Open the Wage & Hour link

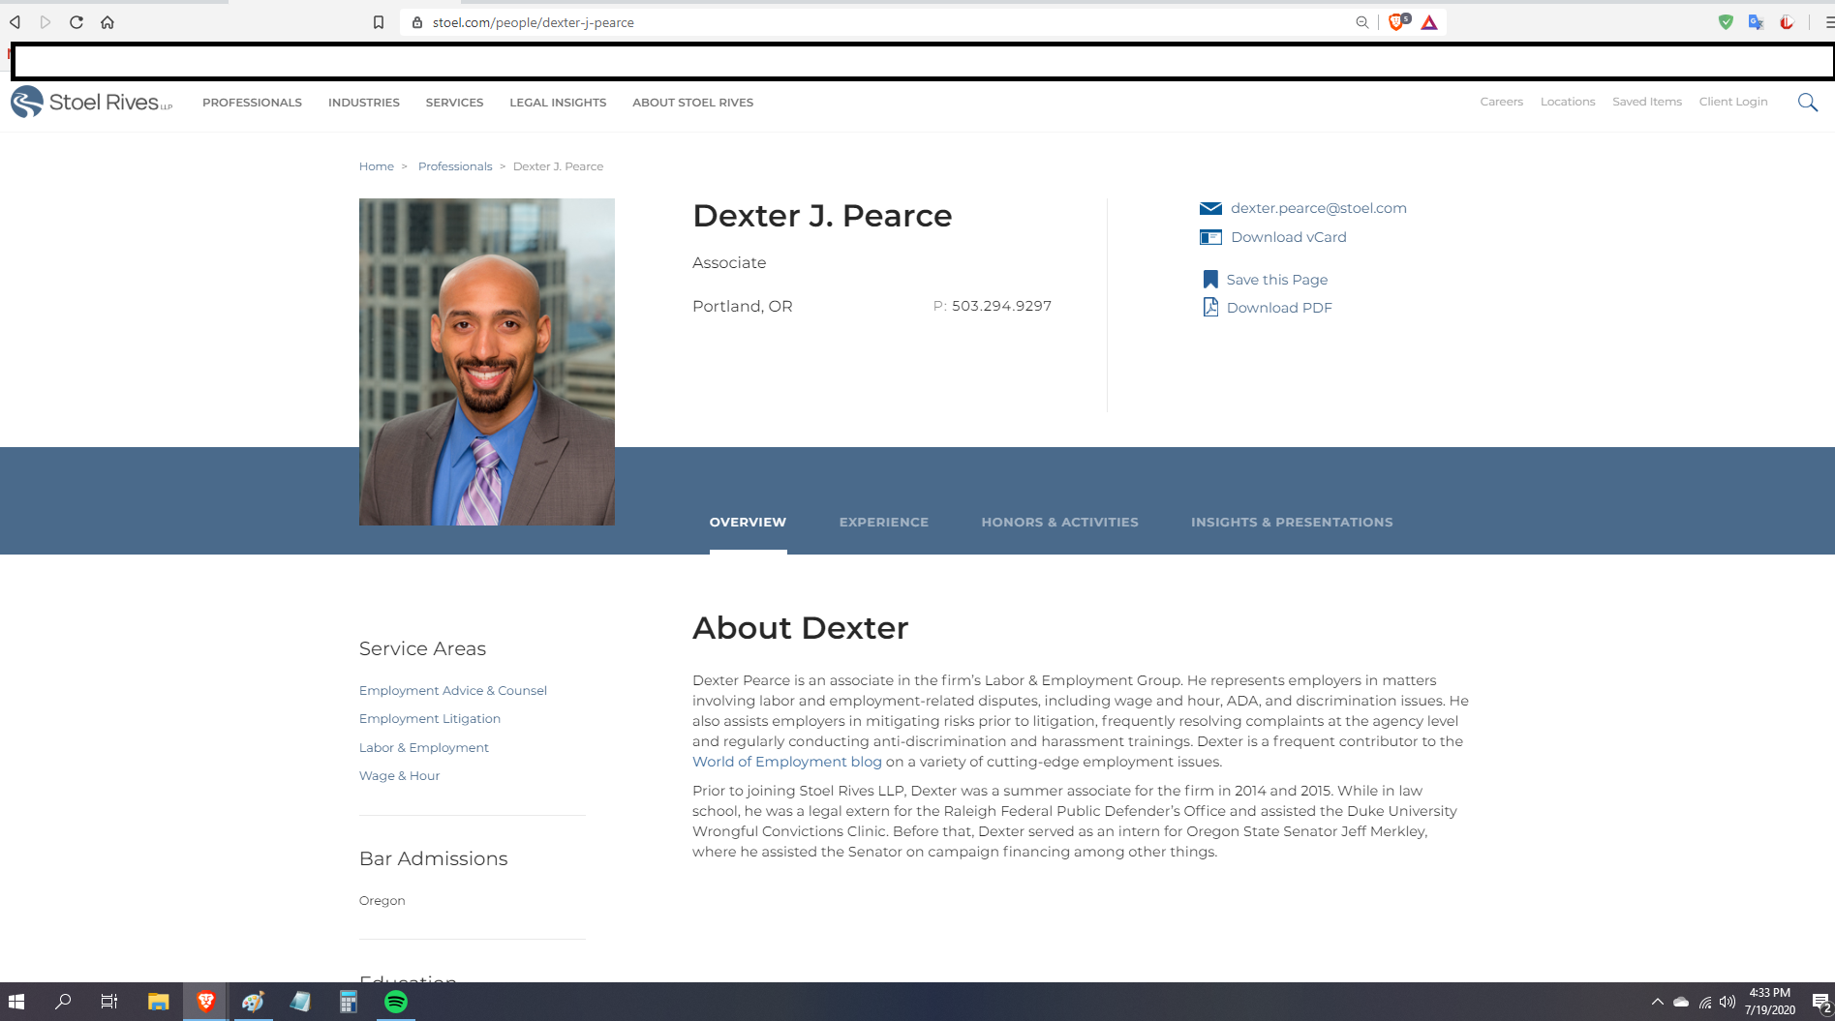(399, 776)
